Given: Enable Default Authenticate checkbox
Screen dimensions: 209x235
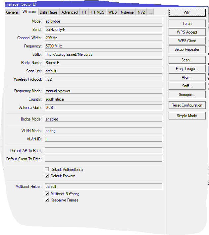Looking at the screenshot, I should 47,170.
